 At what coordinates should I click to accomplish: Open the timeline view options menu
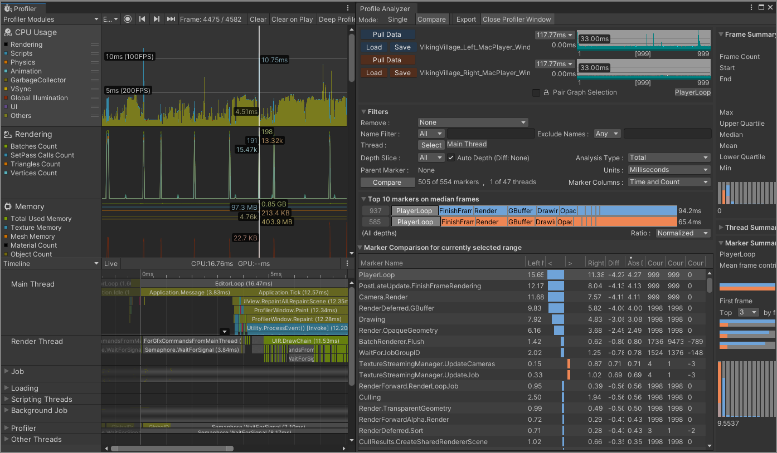click(x=347, y=263)
